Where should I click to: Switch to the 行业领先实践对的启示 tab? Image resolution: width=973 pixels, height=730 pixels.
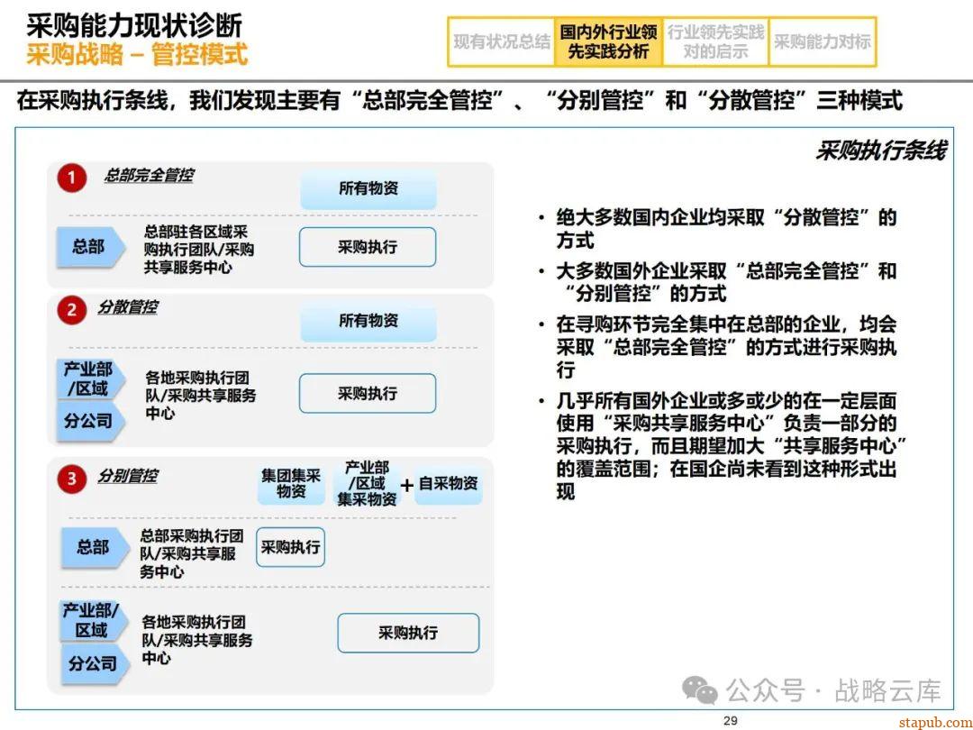click(715, 41)
